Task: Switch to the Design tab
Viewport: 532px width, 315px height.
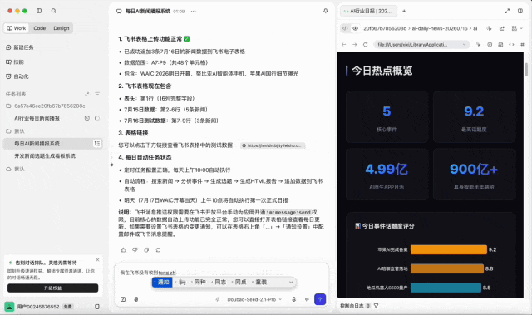Action: (62, 28)
